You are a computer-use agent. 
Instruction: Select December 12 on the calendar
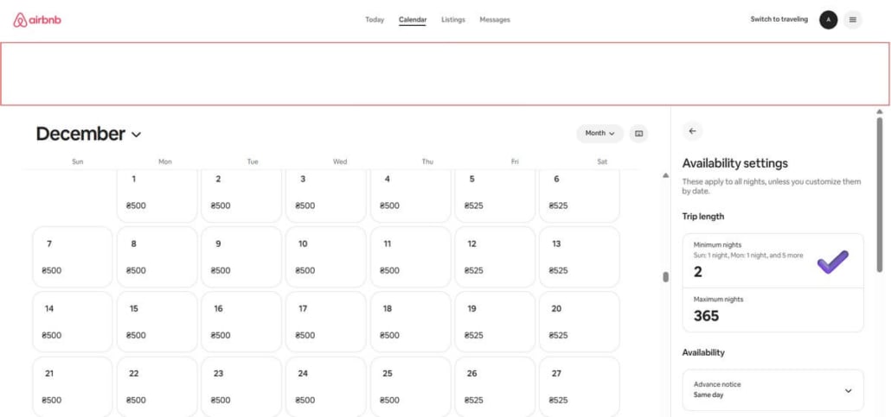pos(495,257)
